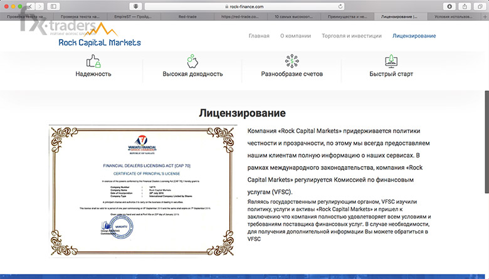Open Safari downloads button
This screenshot has height=279, width=489.
point(450,6)
